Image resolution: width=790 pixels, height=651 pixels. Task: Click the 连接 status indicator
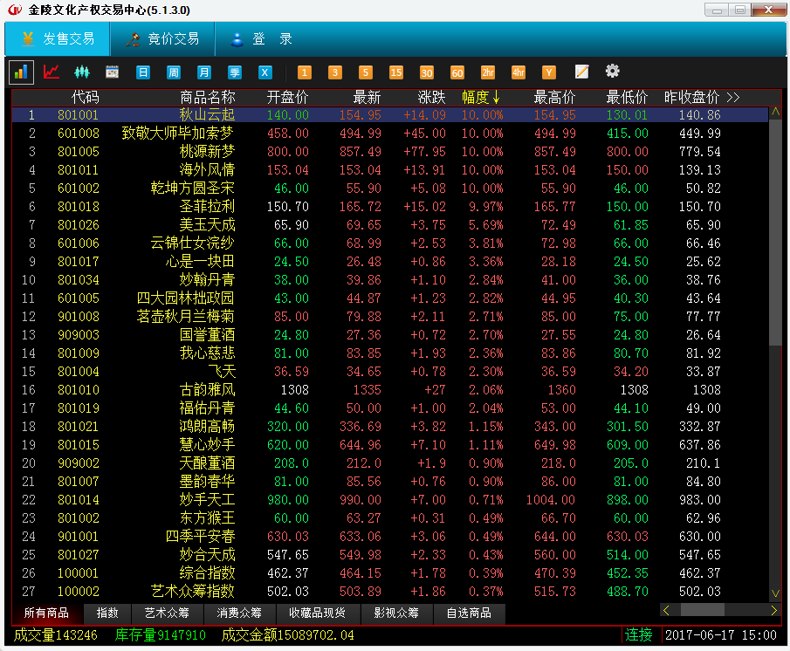(x=638, y=635)
